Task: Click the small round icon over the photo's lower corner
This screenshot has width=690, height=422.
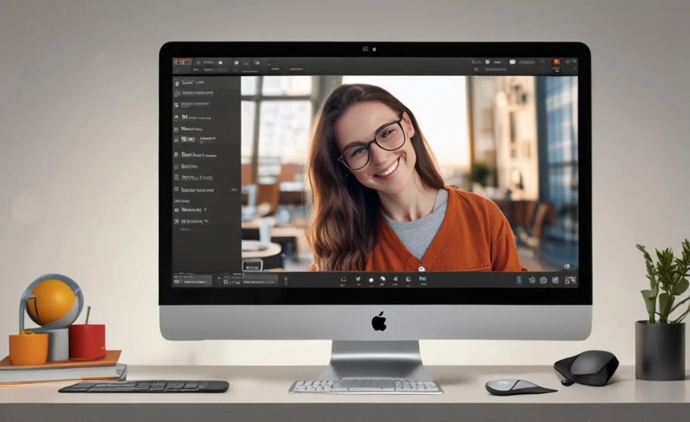Action: 567,266
